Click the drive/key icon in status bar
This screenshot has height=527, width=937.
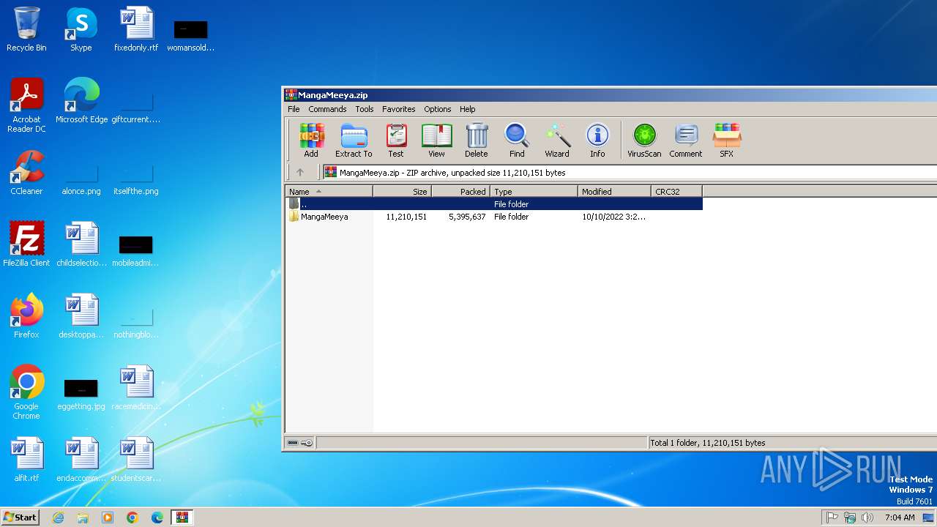300,443
